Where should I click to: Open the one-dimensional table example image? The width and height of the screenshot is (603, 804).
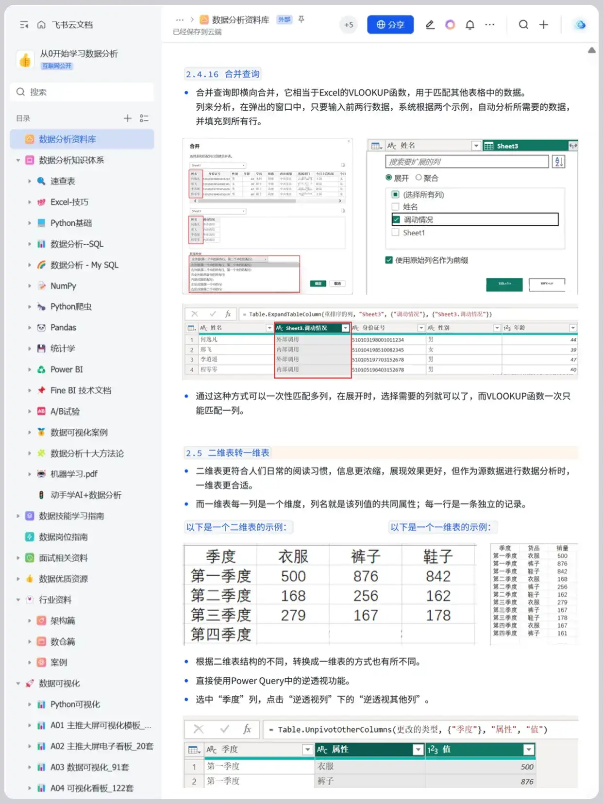point(534,594)
